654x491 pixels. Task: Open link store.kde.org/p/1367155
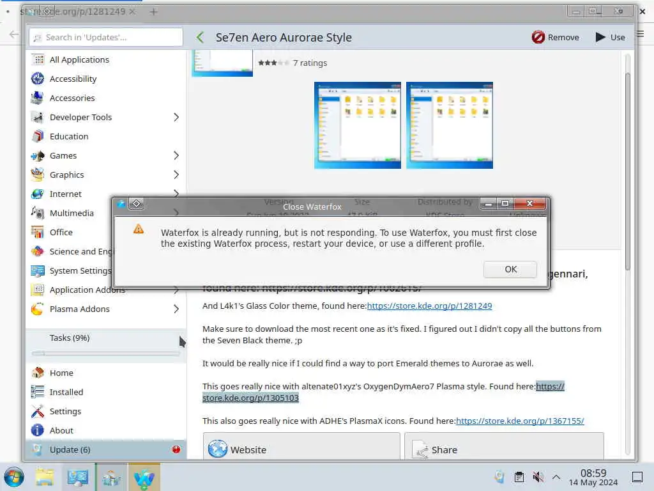pyautogui.click(x=520, y=421)
